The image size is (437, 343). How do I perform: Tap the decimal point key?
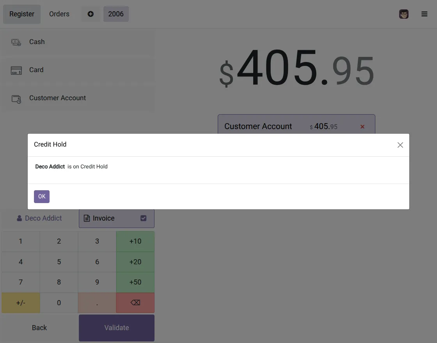pyautogui.click(x=97, y=303)
